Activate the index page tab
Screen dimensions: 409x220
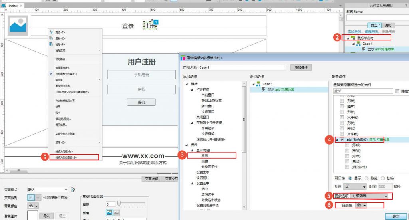(13, 6)
